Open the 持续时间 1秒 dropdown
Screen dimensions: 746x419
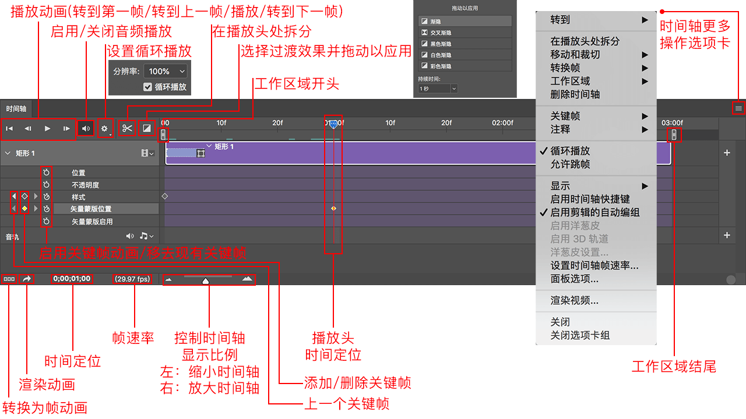point(438,88)
